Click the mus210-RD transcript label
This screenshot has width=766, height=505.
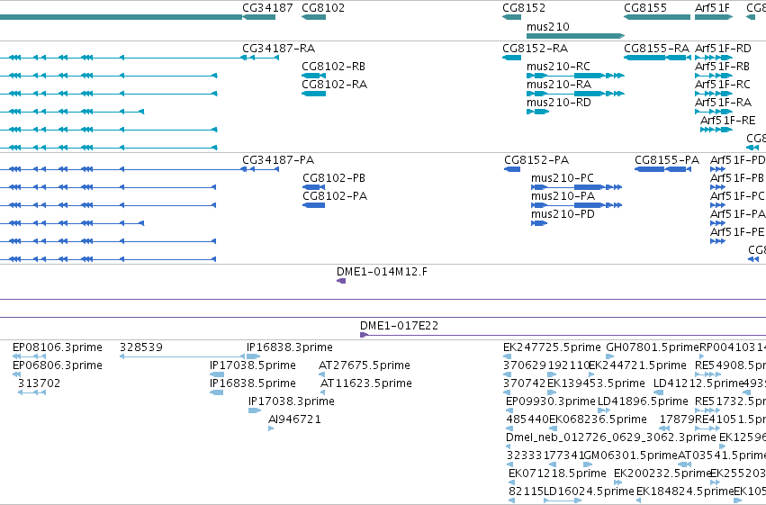558,102
